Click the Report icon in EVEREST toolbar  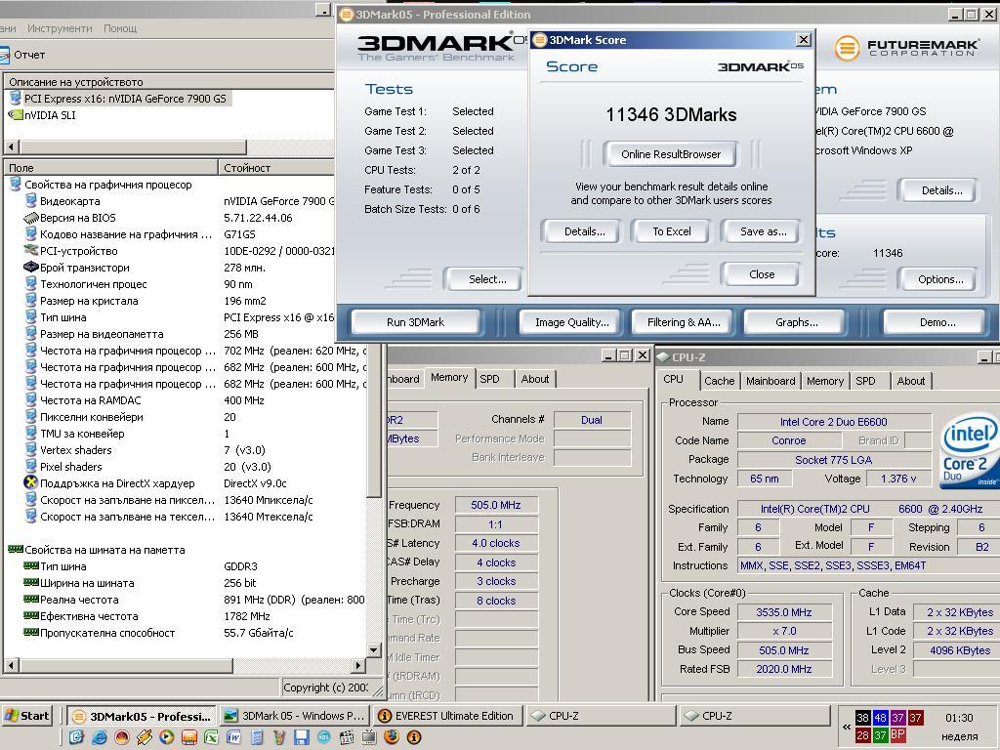click(4, 55)
